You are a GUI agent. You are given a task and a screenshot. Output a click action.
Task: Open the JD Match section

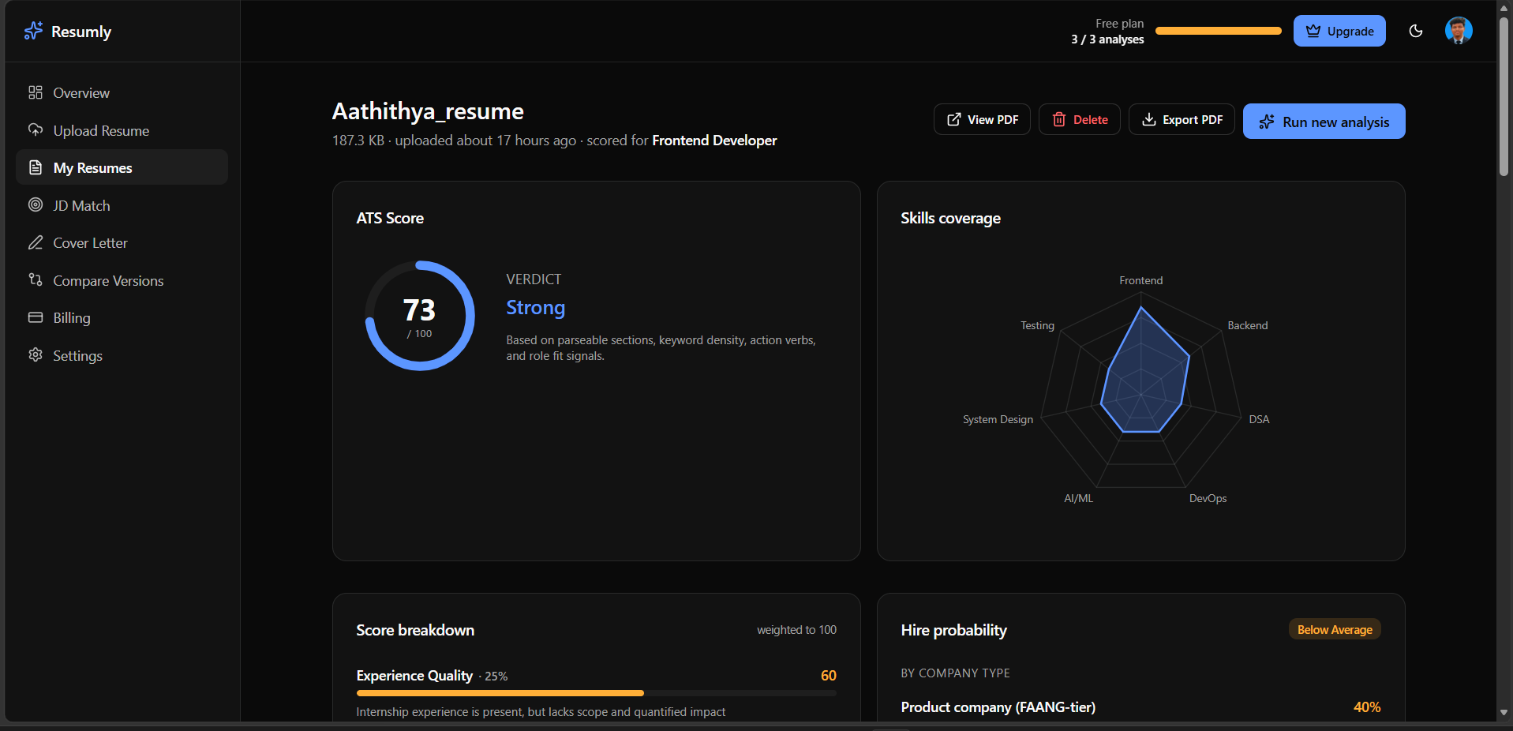pyautogui.click(x=122, y=205)
